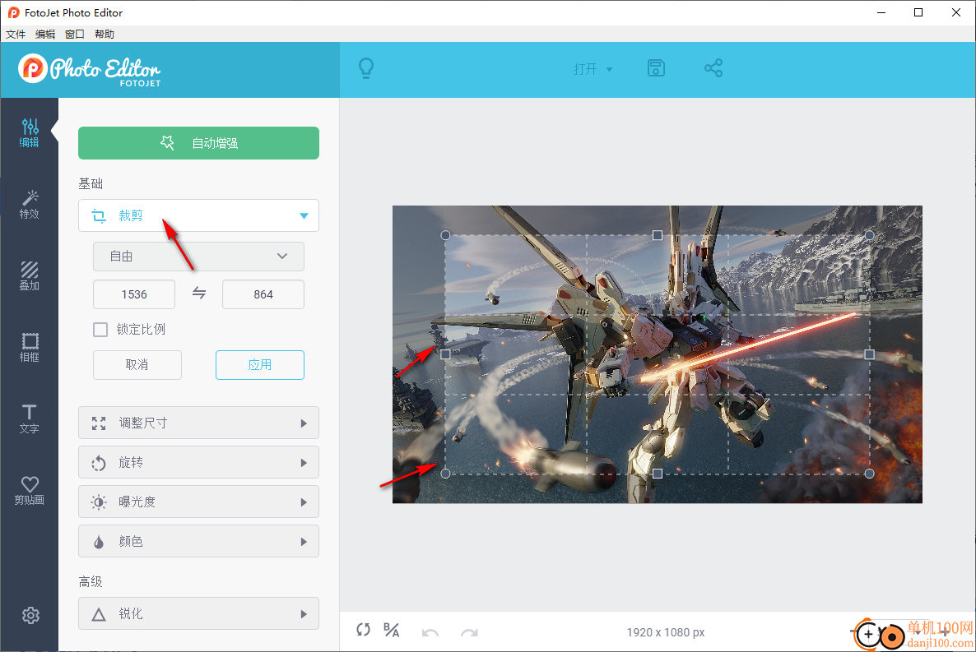
Task: Click the 自动增强 auto enhance button
Action: 198,143
